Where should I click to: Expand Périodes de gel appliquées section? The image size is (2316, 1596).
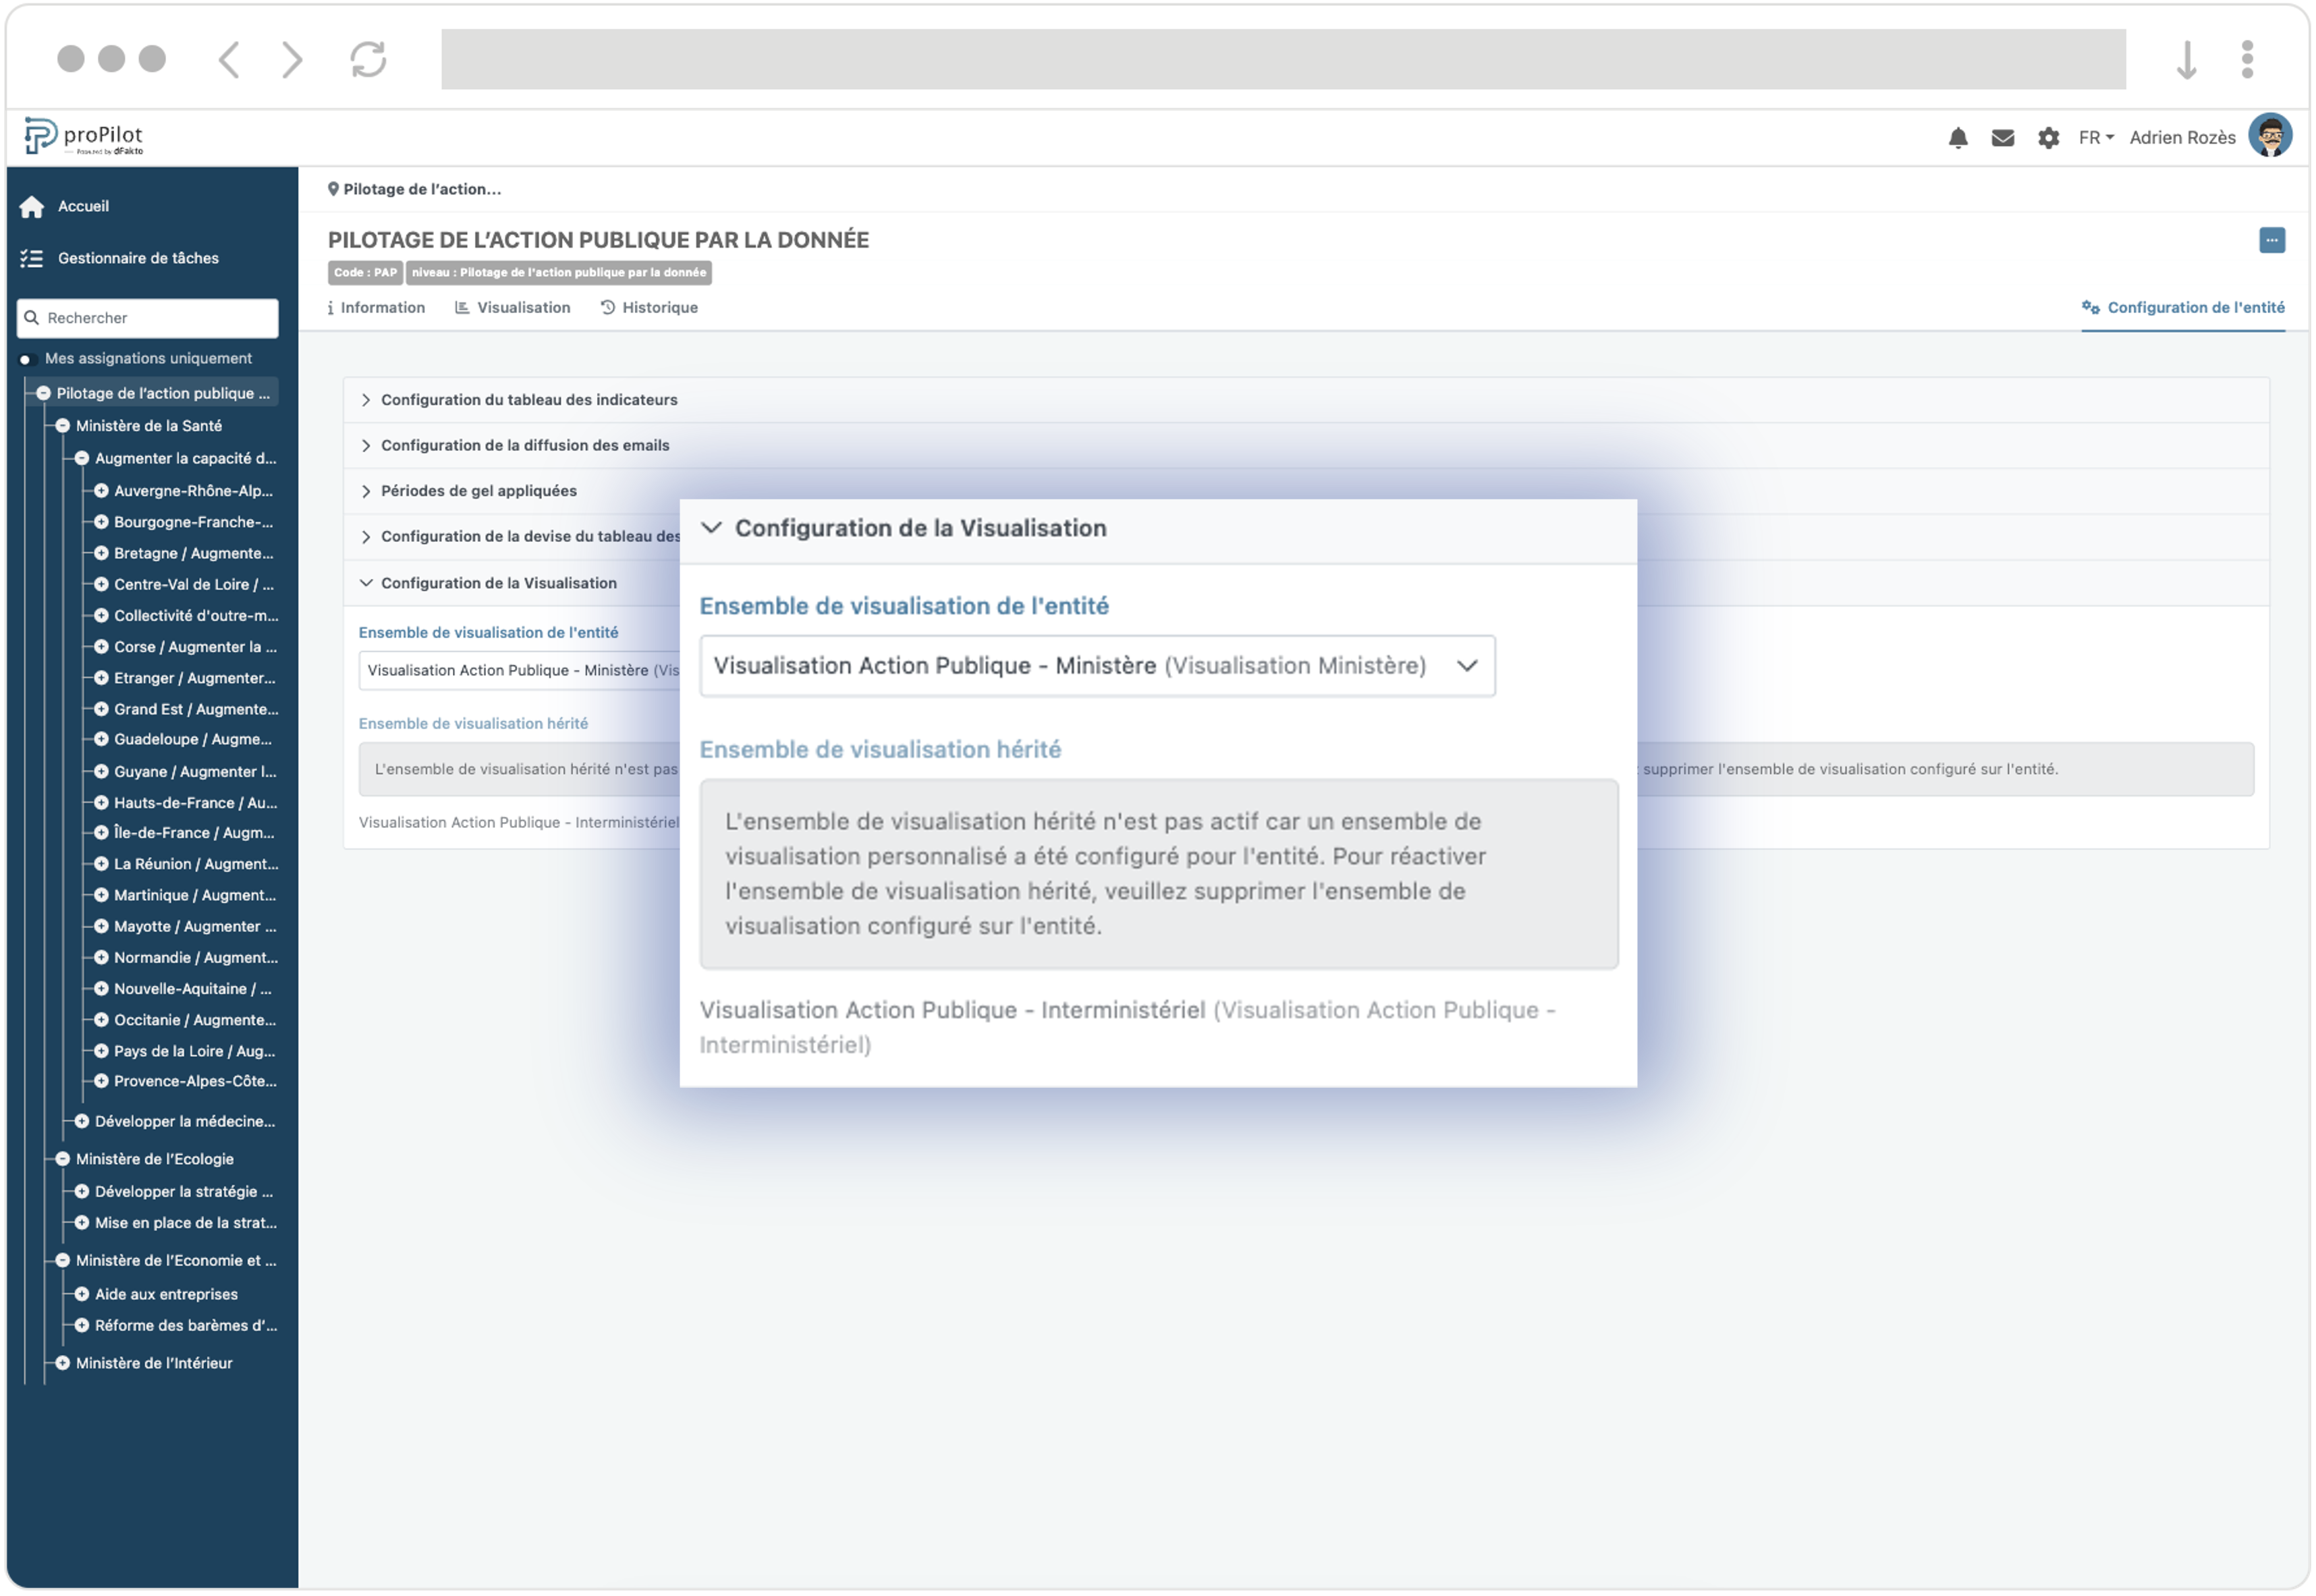478,491
